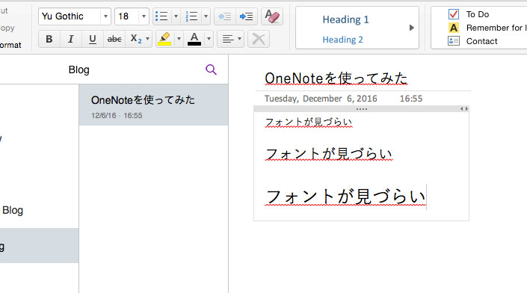Decrease the indent level
This screenshot has width=527, height=293.
tap(225, 16)
